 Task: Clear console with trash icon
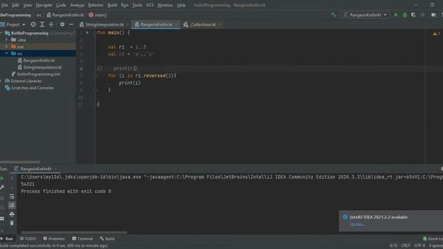12,223
